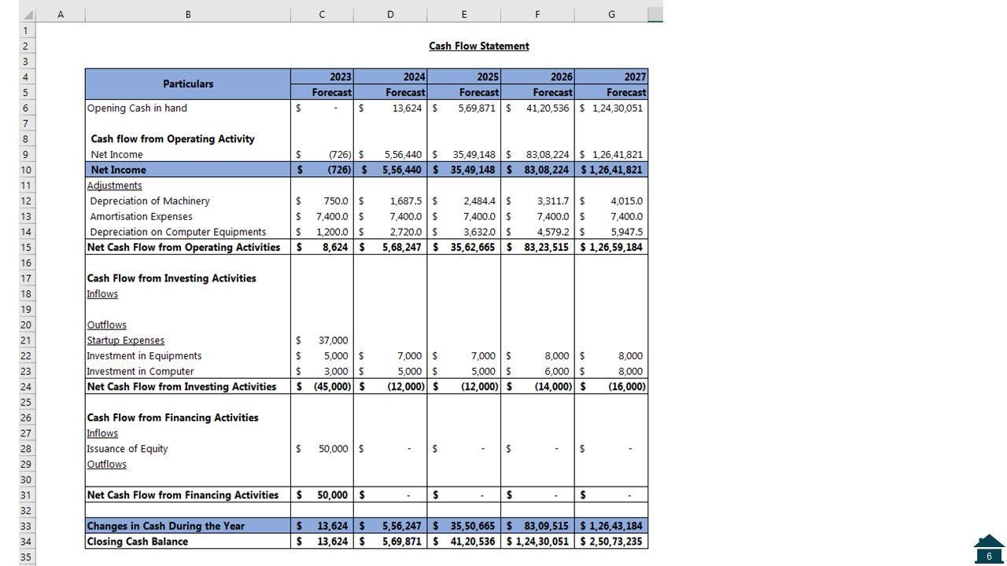This screenshot has height=566, width=1007.
Task: Select row 33 header
Action: point(26,526)
